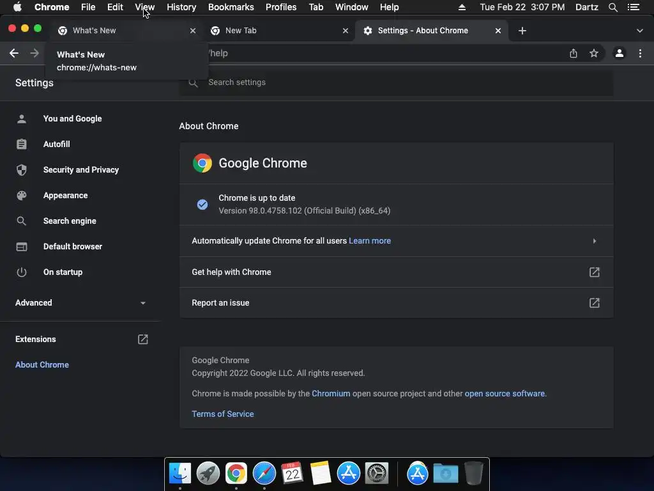Open Calendar from the Dock

[x=292, y=472]
